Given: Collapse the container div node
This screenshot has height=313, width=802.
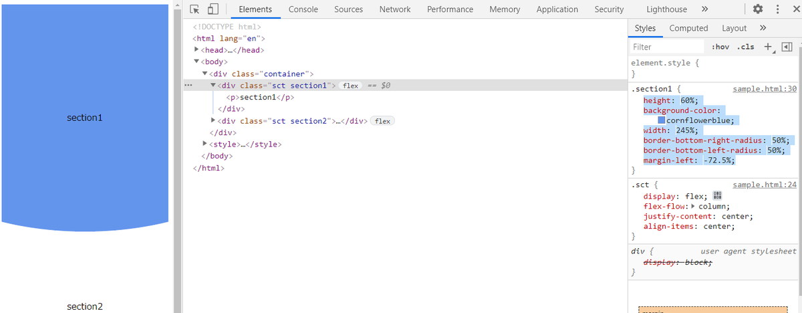Looking at the screenshot, I should tap(205, 74).
